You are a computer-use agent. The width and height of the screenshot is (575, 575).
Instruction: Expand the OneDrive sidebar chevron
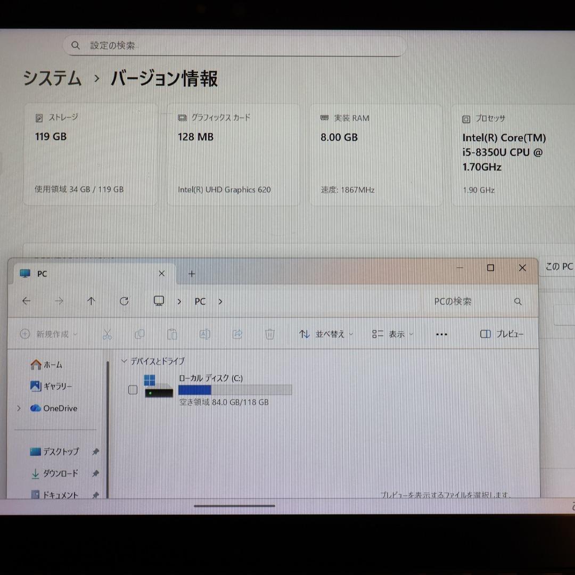click(x=19, y=408)
